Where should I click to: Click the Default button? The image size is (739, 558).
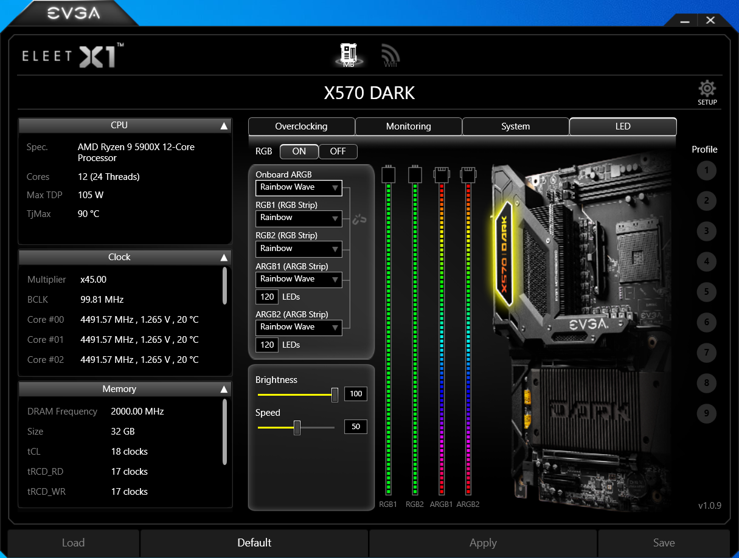254,543
